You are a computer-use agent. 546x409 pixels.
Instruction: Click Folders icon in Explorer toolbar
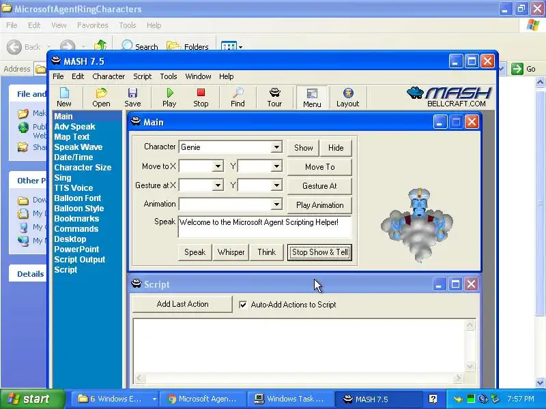tap(188, 46)
